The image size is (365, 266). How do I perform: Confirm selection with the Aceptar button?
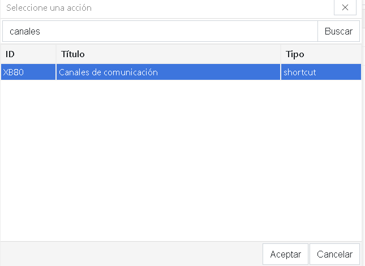coord(286,254)
